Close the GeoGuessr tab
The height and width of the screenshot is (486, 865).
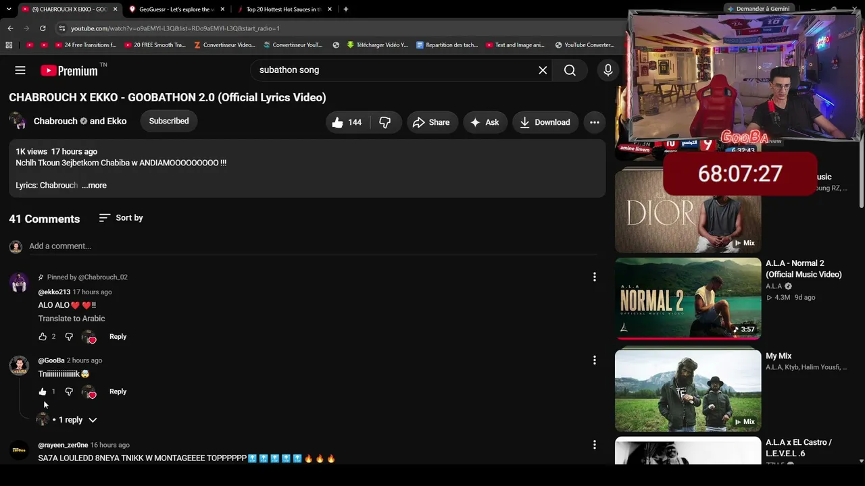pyautogui.click(x=222, y=9)
